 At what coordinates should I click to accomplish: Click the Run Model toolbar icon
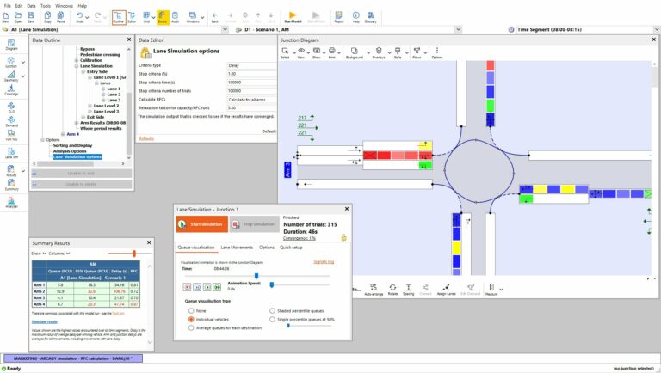[292, 16]
